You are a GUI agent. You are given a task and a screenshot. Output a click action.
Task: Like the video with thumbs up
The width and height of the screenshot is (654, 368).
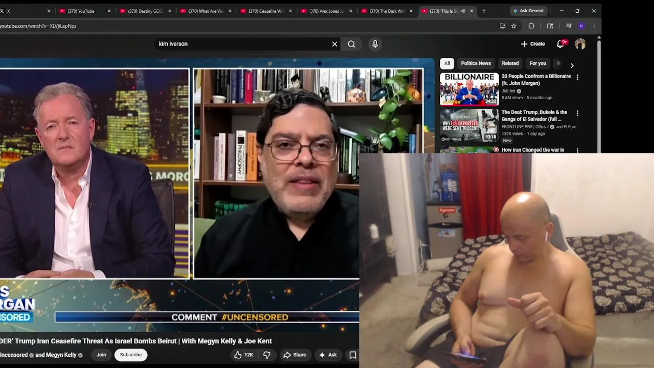tap(244, 355)
